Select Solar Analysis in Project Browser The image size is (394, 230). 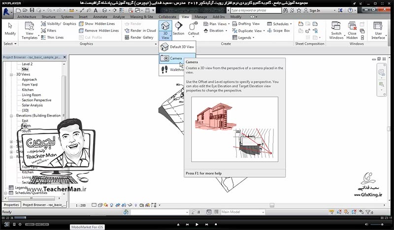click(x=32, y=105)
